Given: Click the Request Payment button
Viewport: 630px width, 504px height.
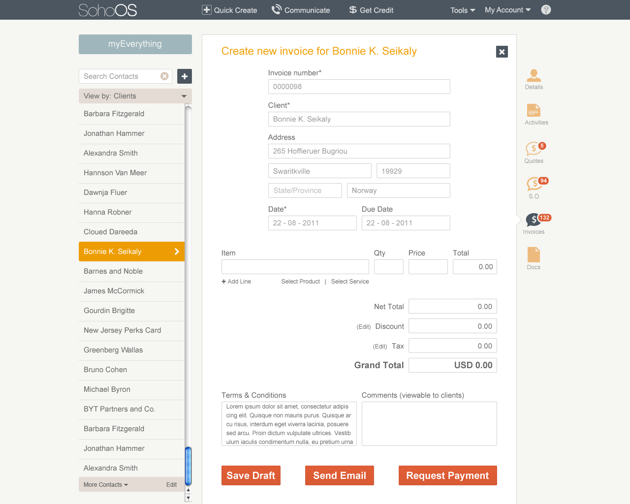Looking at the screenshot, I should tap(448, 475).
